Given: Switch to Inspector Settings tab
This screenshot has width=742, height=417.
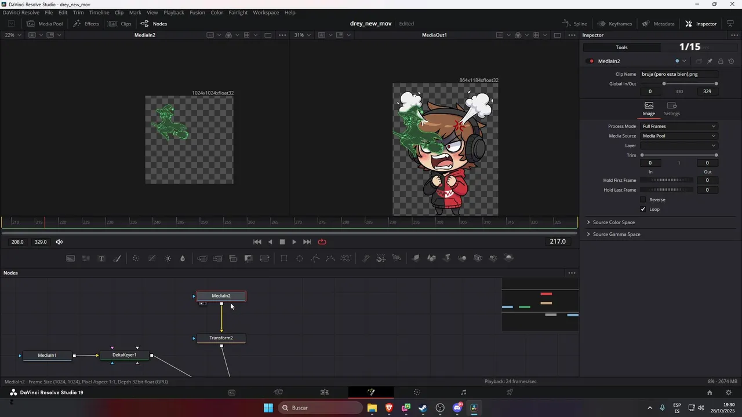Looking at the screenshot, I should tap(672, 108).
